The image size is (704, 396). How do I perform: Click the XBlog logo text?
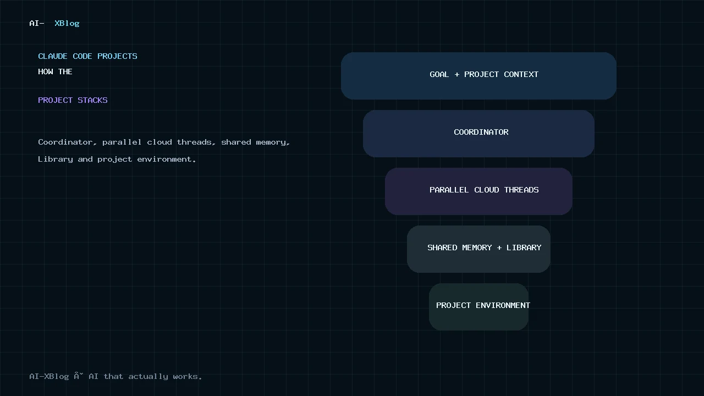click(x=67, y=23)
